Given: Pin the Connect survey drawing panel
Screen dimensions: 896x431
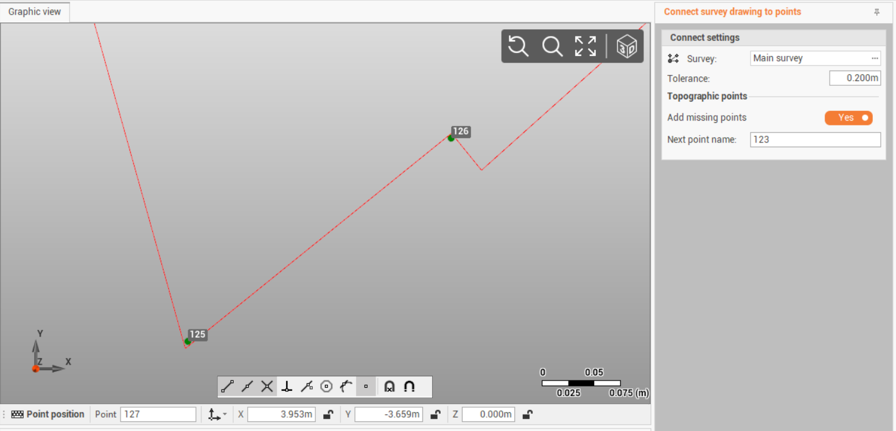Looking at the screenshot, I should (x=877, y=12).
